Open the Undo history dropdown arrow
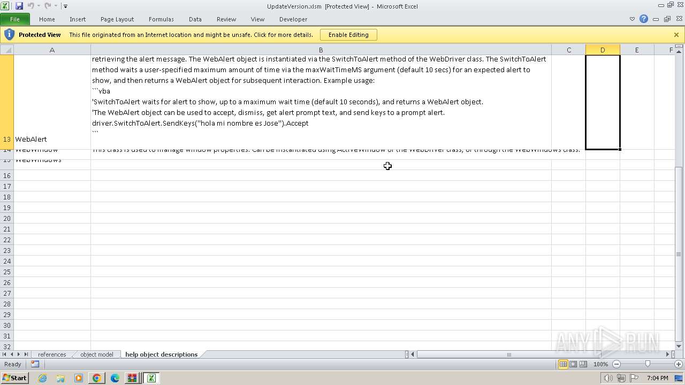 tap(39, 6)
